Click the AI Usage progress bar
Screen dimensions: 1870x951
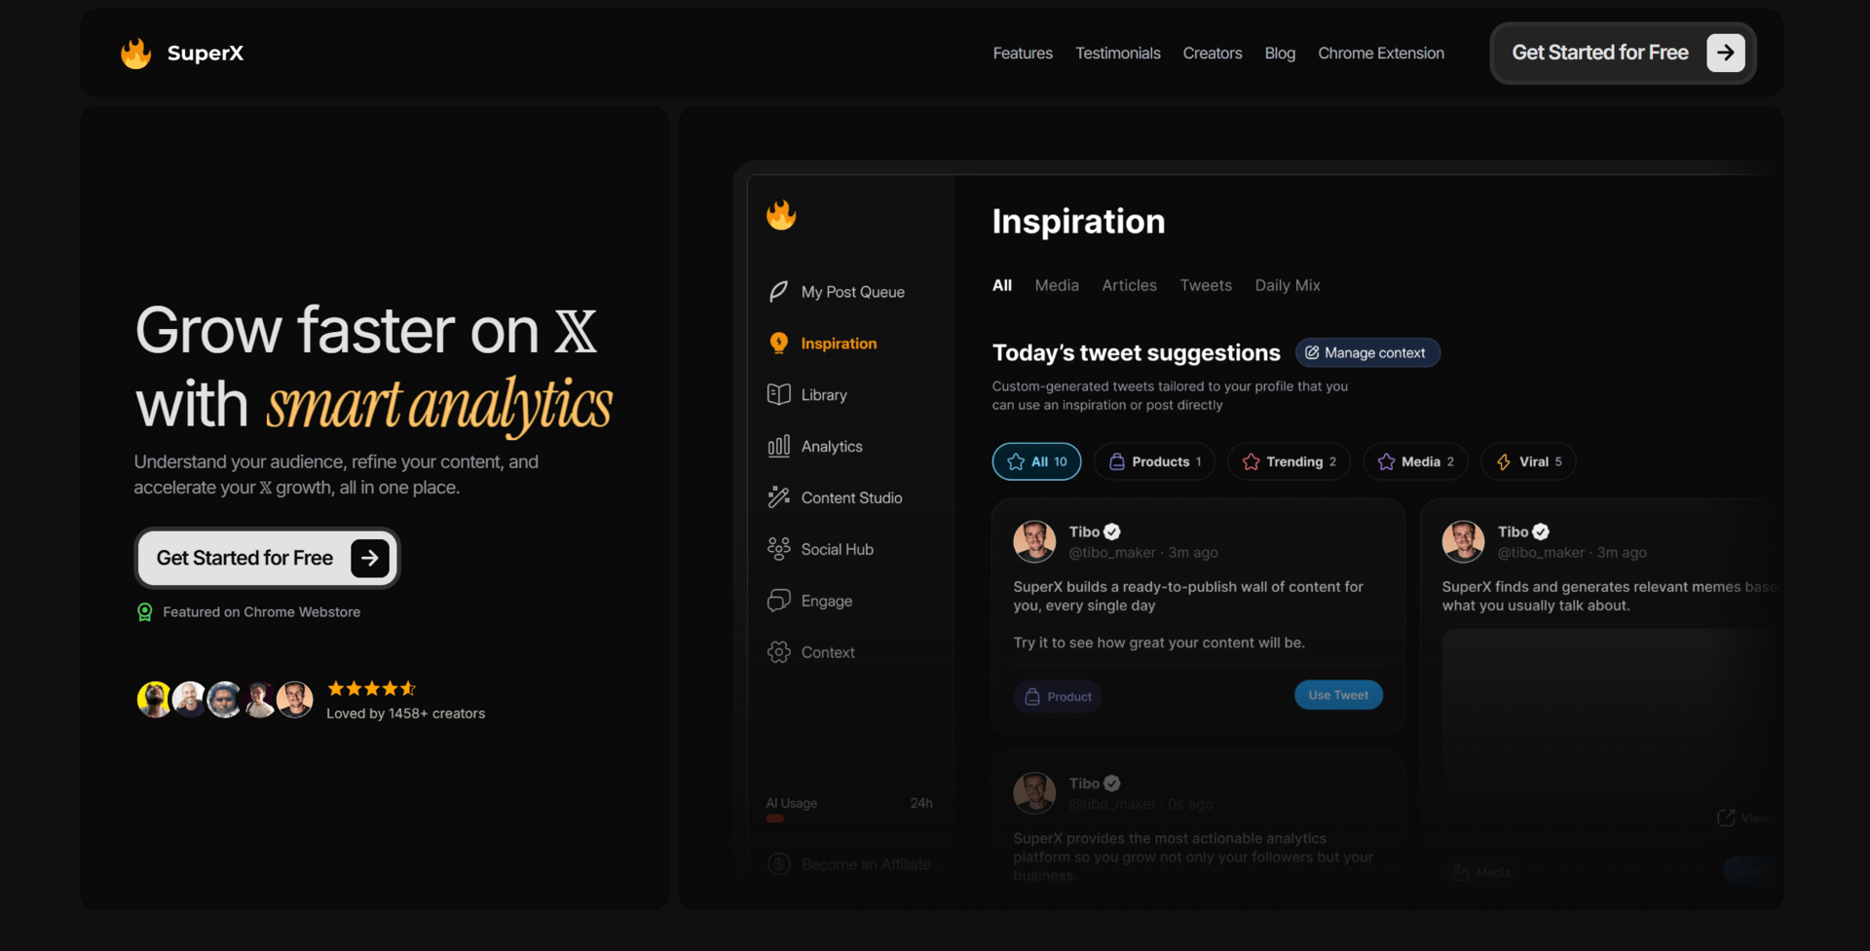click(848, 819)
